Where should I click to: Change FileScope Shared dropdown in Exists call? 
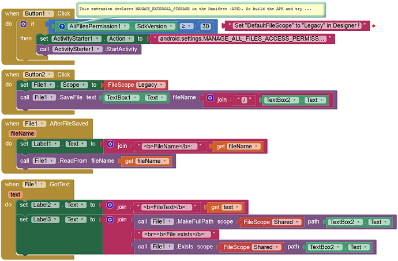tap(266, 247)
